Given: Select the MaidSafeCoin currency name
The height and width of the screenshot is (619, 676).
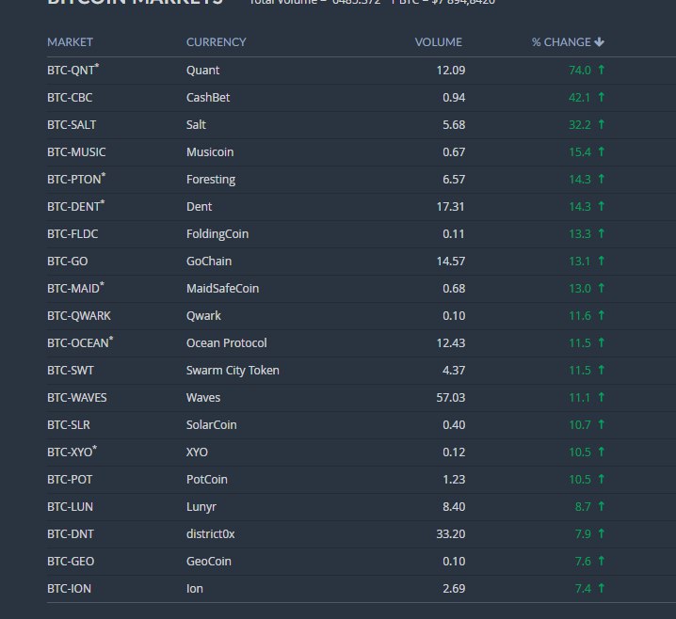Looking at the screenshot, I should (x=222, y=288).
